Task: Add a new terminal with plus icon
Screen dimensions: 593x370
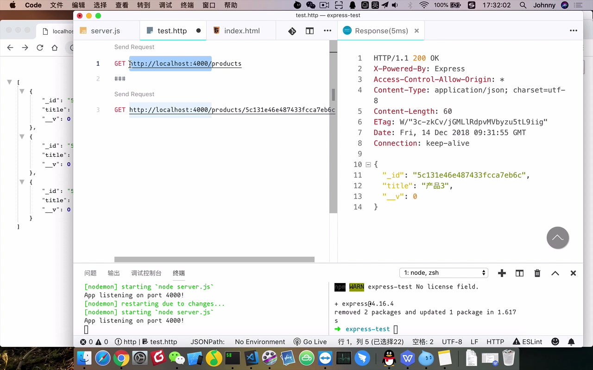Action: 502,273
